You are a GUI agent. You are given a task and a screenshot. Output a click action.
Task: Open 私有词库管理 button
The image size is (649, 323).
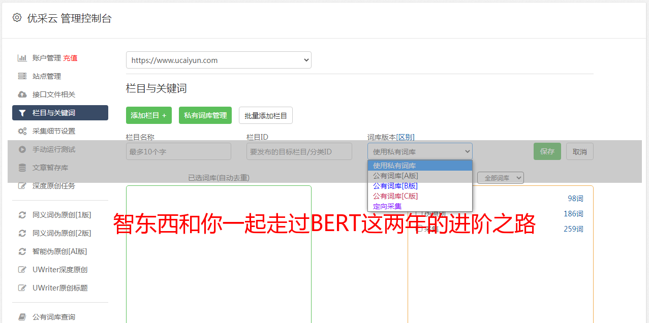(x=205, y=115)
